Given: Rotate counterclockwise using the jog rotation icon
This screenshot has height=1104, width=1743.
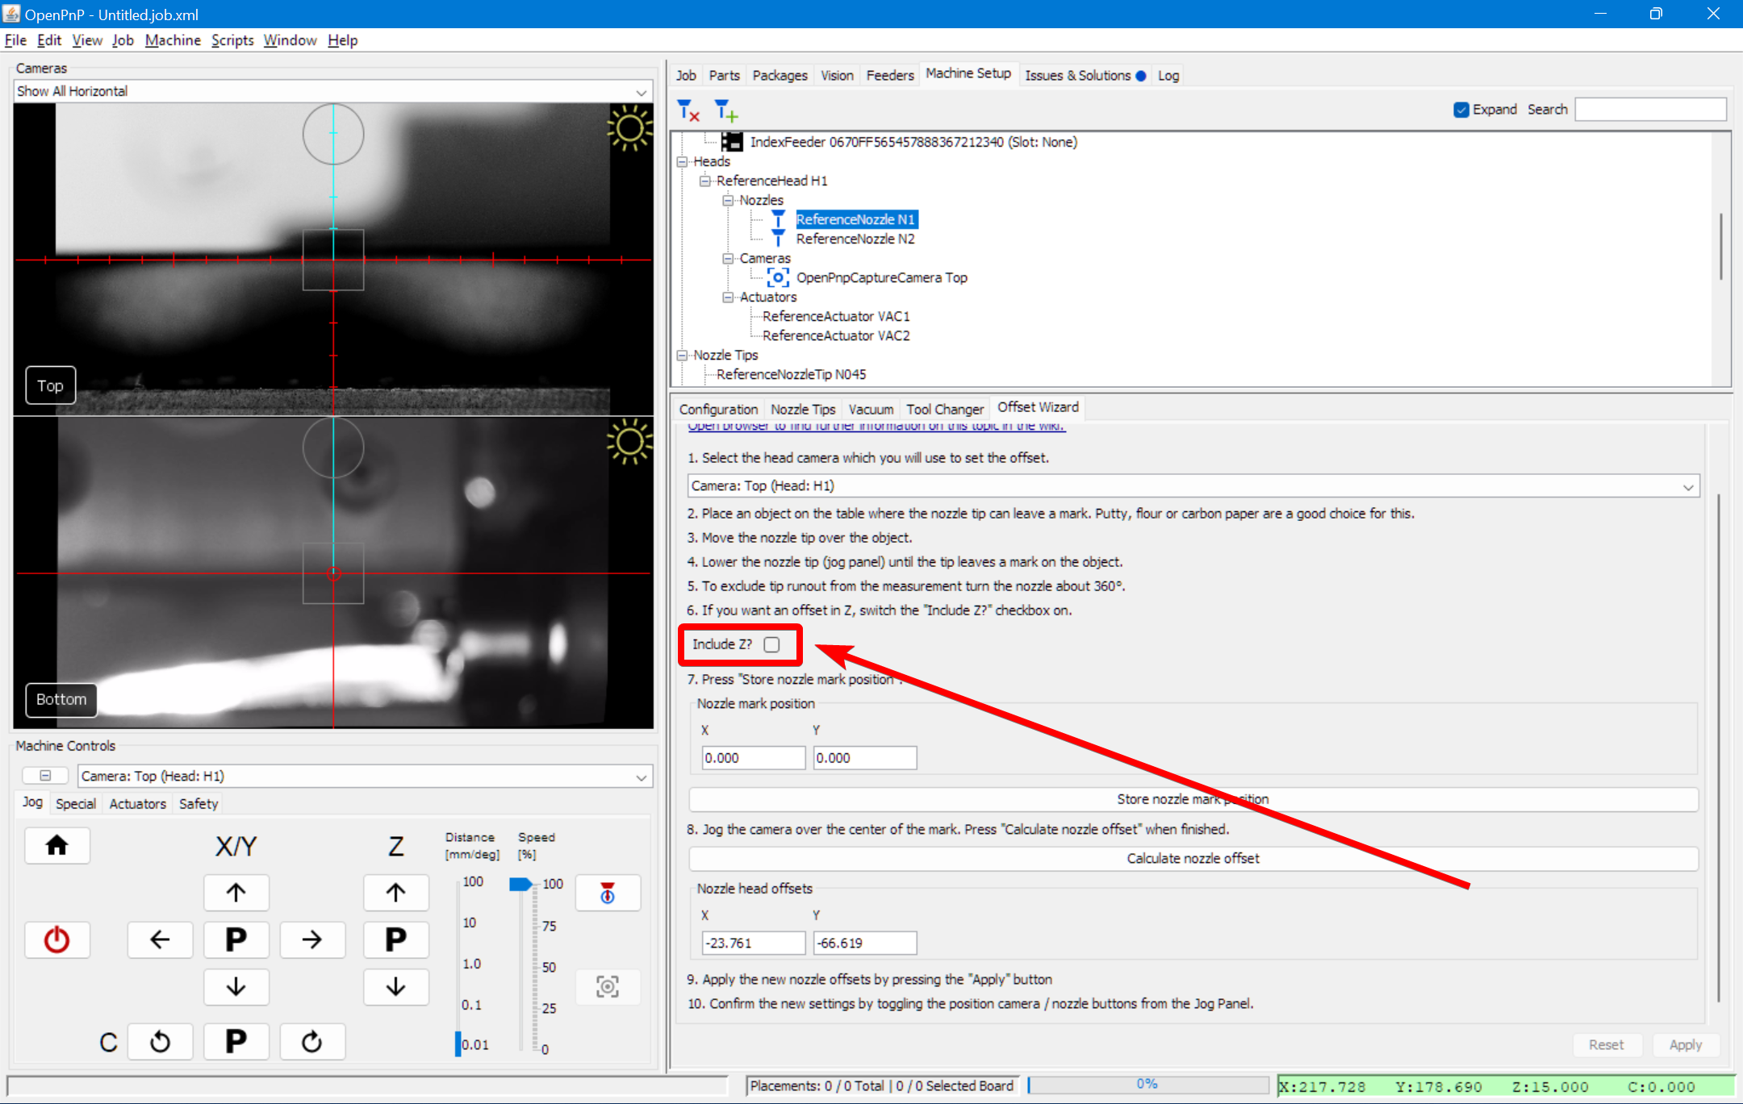Looking at the screenshot, I should click(x=160, y=1041).
